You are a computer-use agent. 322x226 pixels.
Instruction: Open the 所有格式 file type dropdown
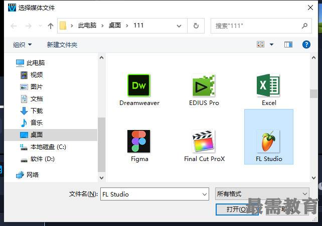tap(262, 193)
